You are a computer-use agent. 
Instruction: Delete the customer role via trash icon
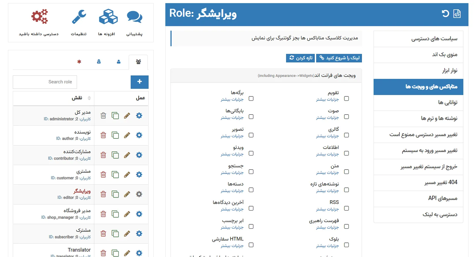click(x=103, y=174)
